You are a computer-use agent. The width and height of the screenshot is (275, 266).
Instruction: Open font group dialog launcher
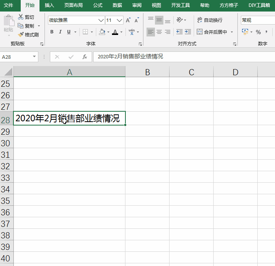coord(140,44)
